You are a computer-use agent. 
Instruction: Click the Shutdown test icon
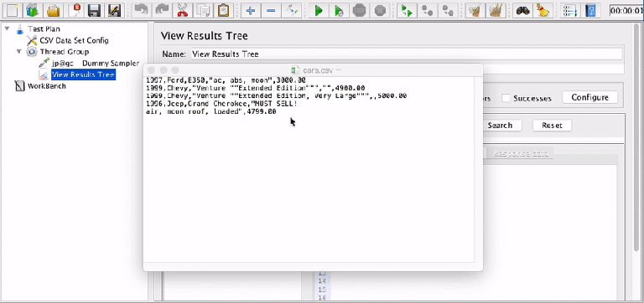380,10
